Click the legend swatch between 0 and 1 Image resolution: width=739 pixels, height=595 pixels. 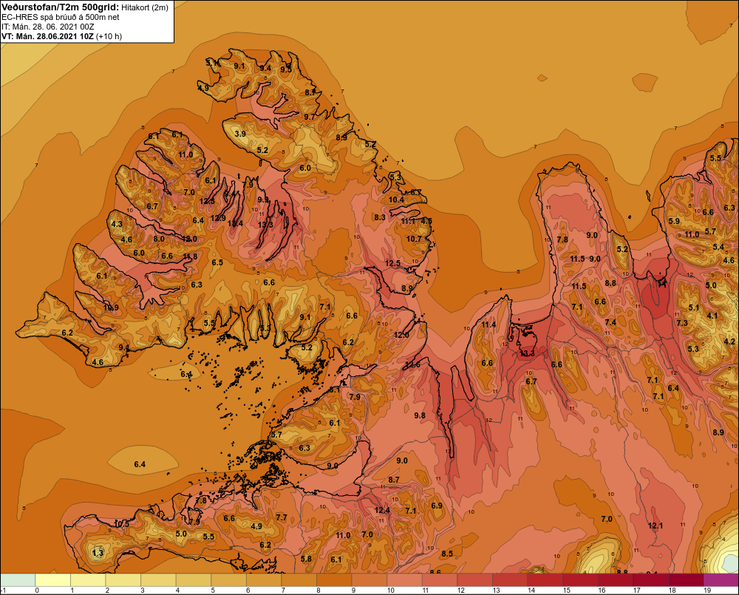click(52, 580)
